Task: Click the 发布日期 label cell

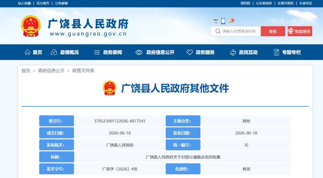Action: pyautogui.click(x=183, y=133)
